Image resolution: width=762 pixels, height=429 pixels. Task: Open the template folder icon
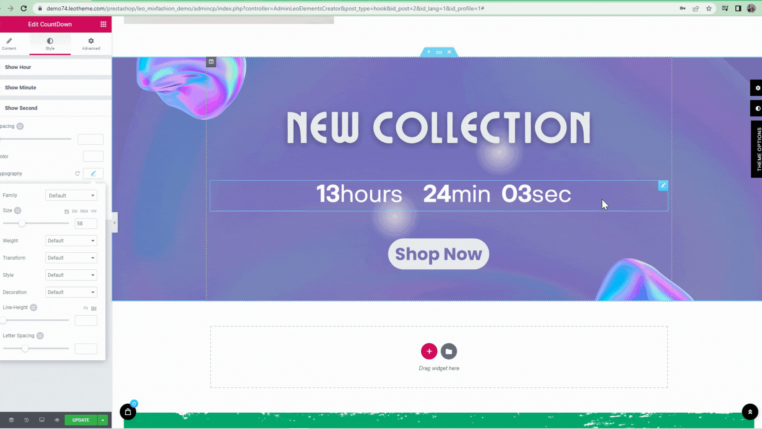point(449,351)
